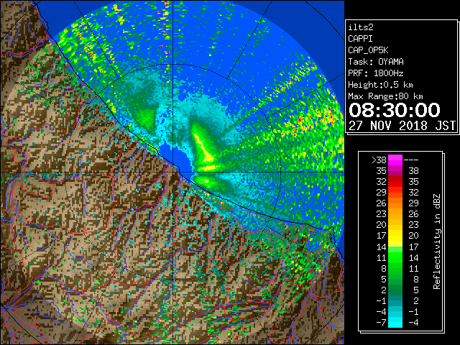The width and height of the screenshot is (460, 345).
Task: Select the 'CAPPI' product text
Action: 360,39
